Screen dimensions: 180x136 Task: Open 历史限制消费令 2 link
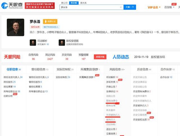pyautogui.click(x=142, y=91)
